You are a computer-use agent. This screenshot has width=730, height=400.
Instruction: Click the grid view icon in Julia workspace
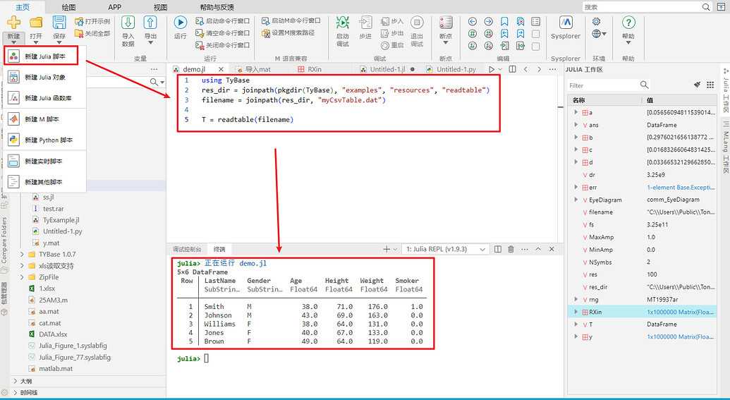click(x=710, y=85)
